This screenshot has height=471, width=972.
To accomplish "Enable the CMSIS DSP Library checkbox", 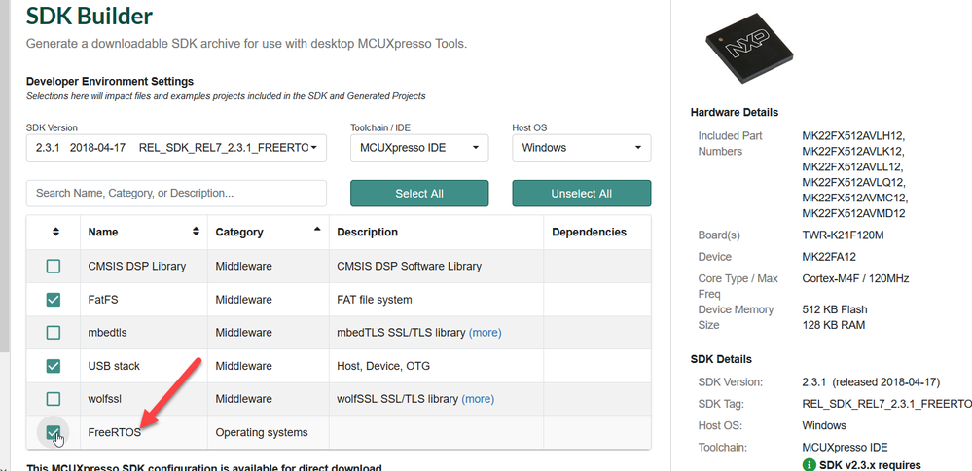I will (x=54, y=266).
